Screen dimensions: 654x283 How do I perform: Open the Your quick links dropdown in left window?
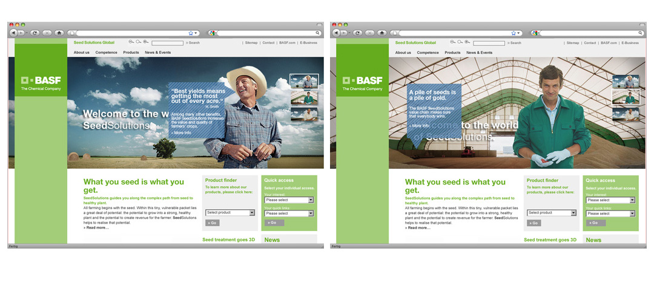click(x=289, y=213)
